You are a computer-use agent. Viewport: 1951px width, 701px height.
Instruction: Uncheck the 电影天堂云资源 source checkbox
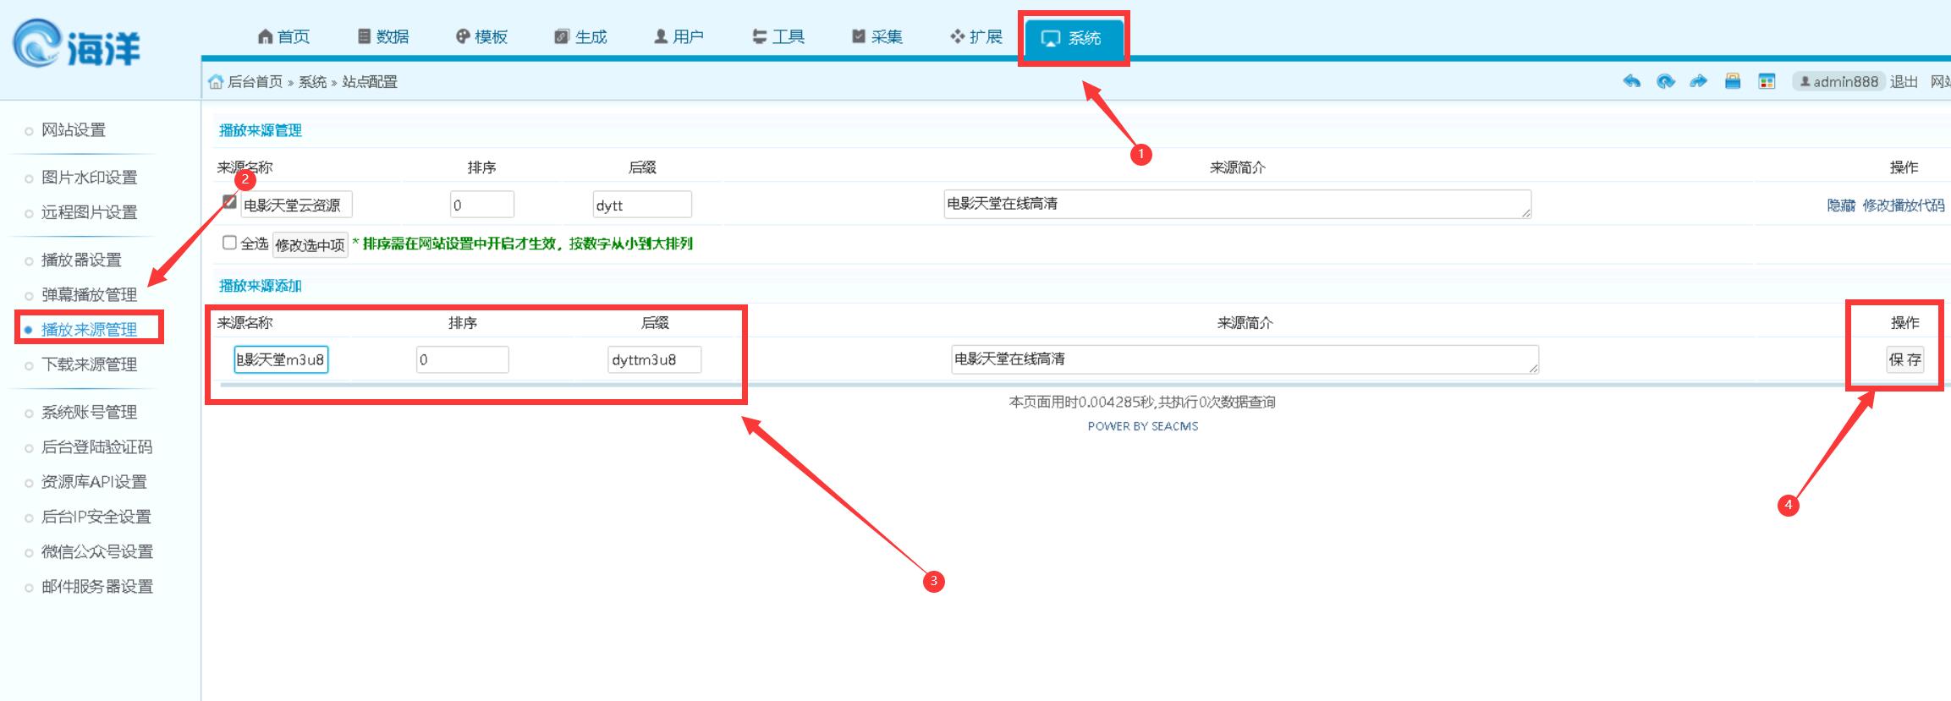tap(229, 201)
